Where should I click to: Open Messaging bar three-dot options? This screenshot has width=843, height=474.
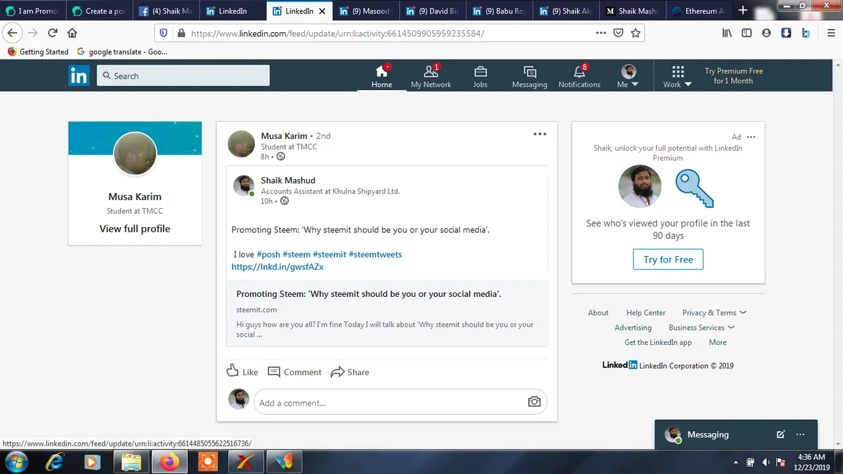tap(800, 434)
